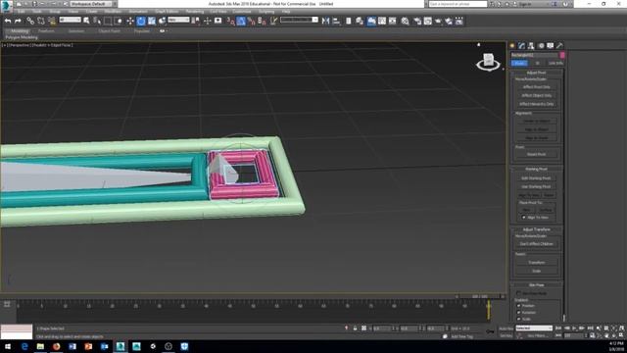Open the Selected key filter dropdown
This screenshot has width=627, height=353.
click(x=534, y=328)
